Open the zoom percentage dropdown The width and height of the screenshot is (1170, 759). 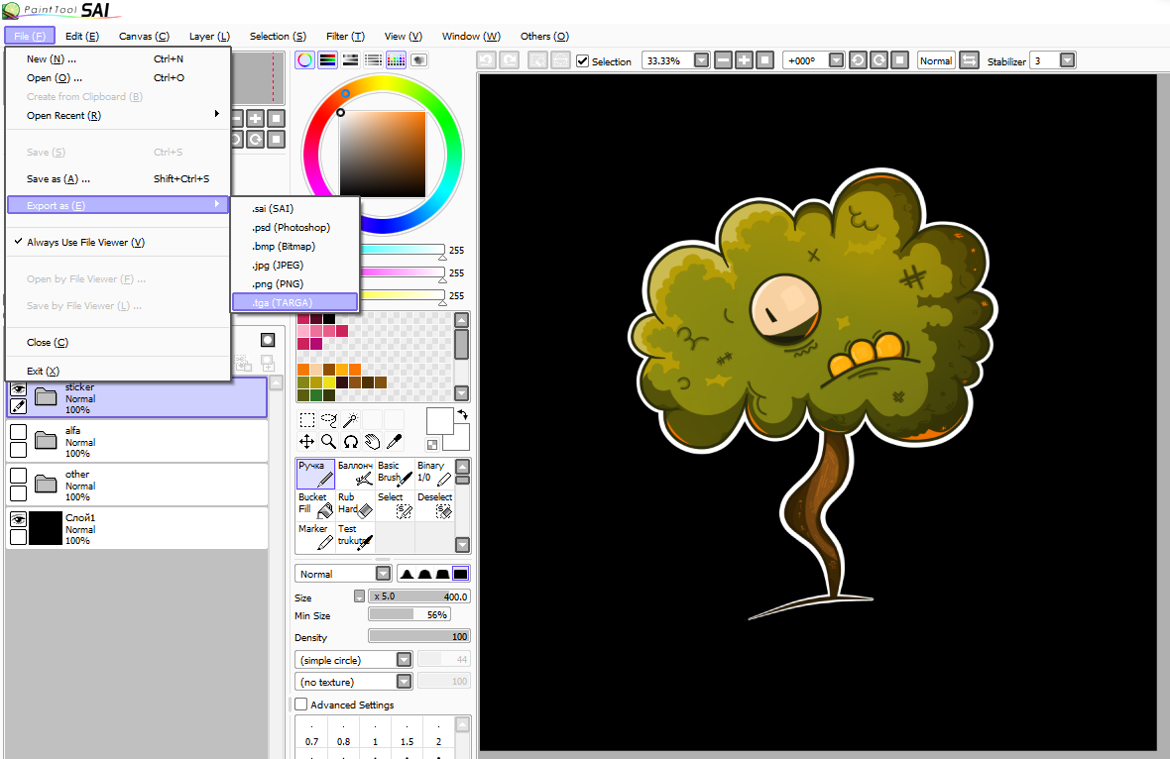pos(702,60)
